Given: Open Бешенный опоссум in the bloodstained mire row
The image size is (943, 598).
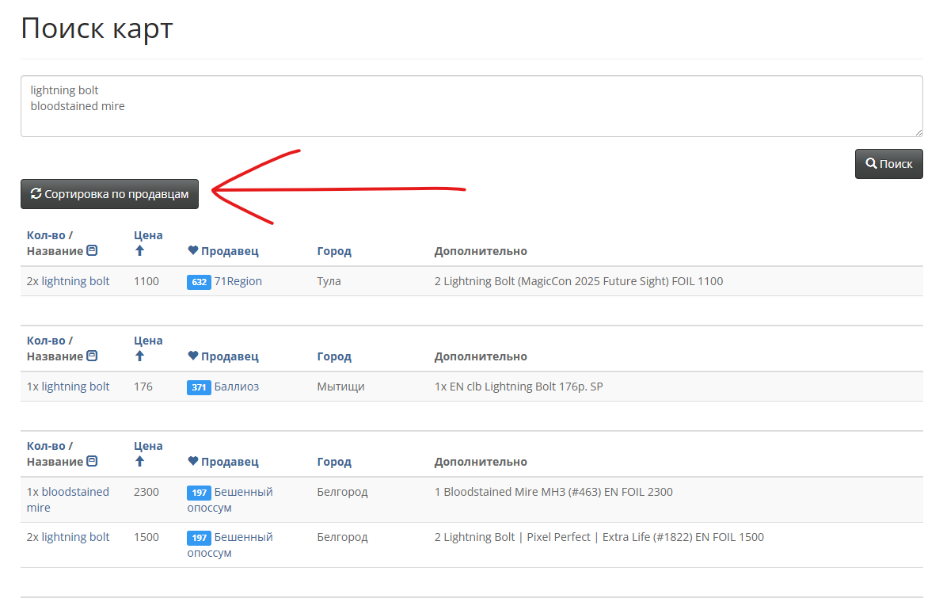Looking at the screenshot, I should coord(242,492).
